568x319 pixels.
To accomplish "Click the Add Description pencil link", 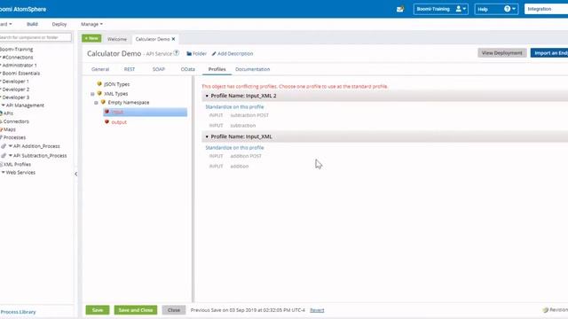I will 233,53.
